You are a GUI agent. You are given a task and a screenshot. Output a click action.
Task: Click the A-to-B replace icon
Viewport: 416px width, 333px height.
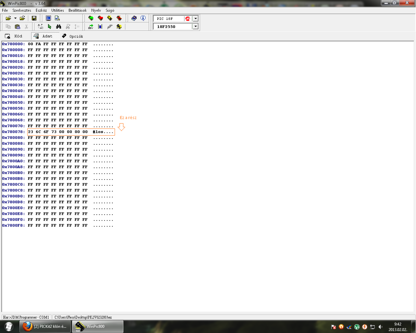pyautogui.click(x=40, y=27)
